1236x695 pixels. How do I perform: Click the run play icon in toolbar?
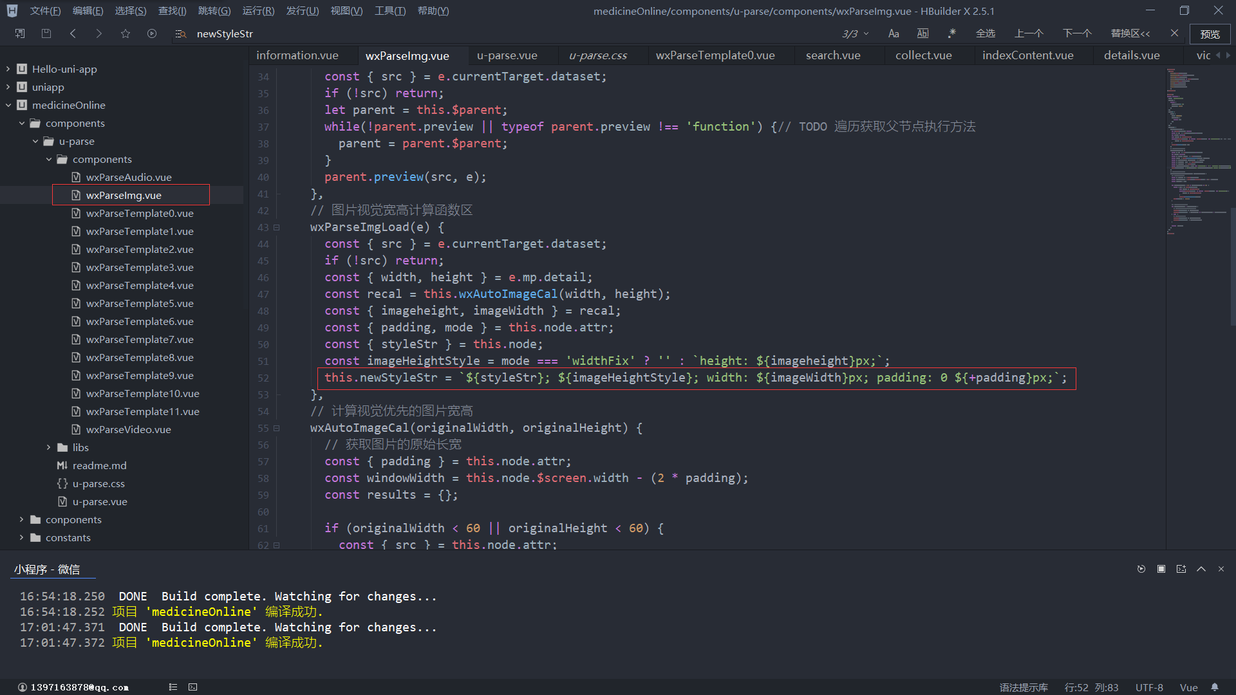[x=152, y=33]
